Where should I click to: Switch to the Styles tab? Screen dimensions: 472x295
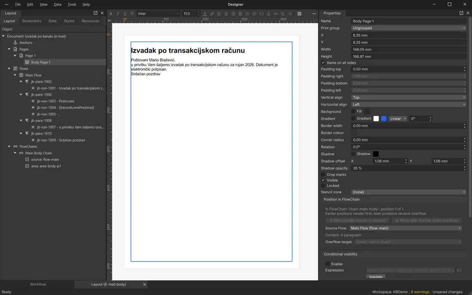pos(69,21)
